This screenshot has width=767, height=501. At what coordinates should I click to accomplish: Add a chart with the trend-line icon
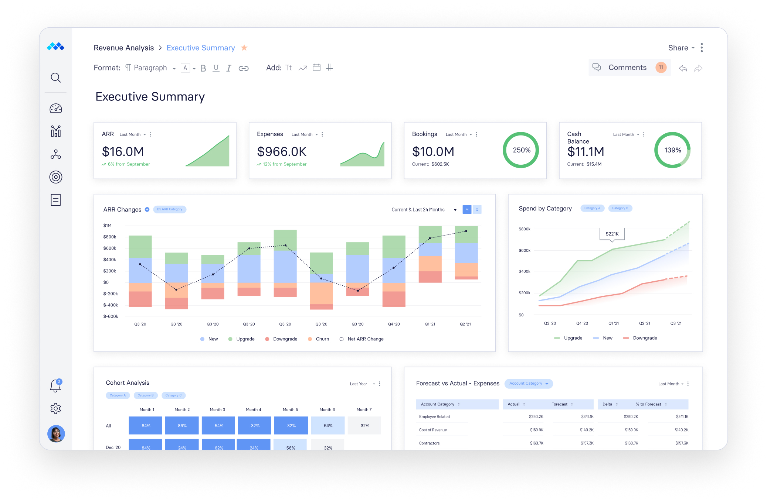point(303,68)
